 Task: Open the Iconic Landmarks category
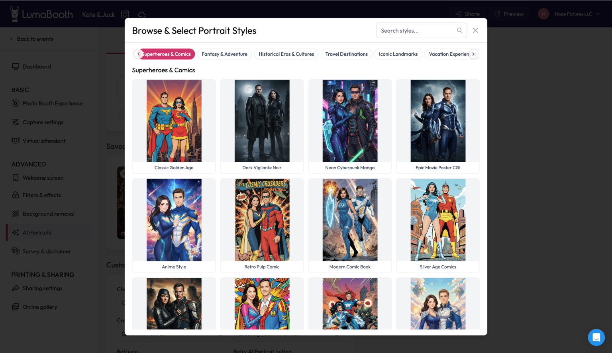click(x=398, y=54)
